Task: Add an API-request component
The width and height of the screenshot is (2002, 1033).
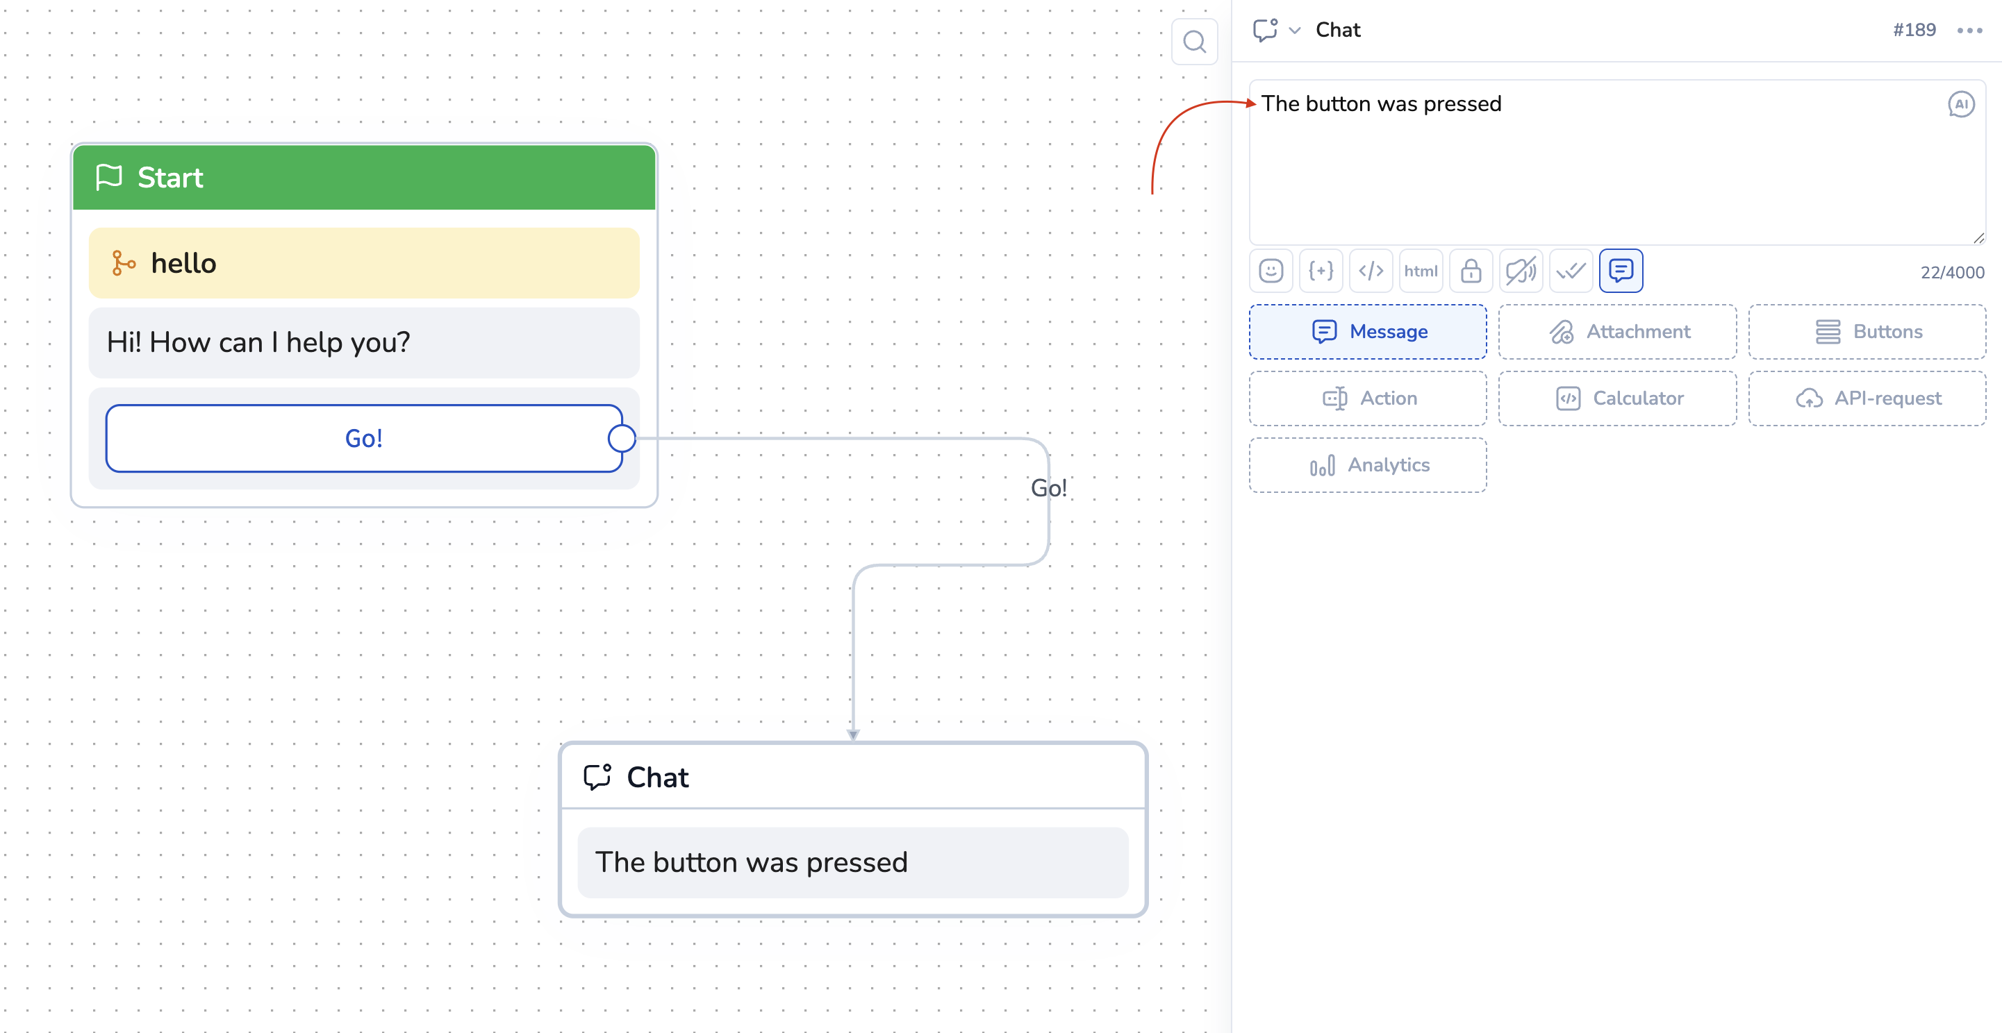Action: [1867, 398]
